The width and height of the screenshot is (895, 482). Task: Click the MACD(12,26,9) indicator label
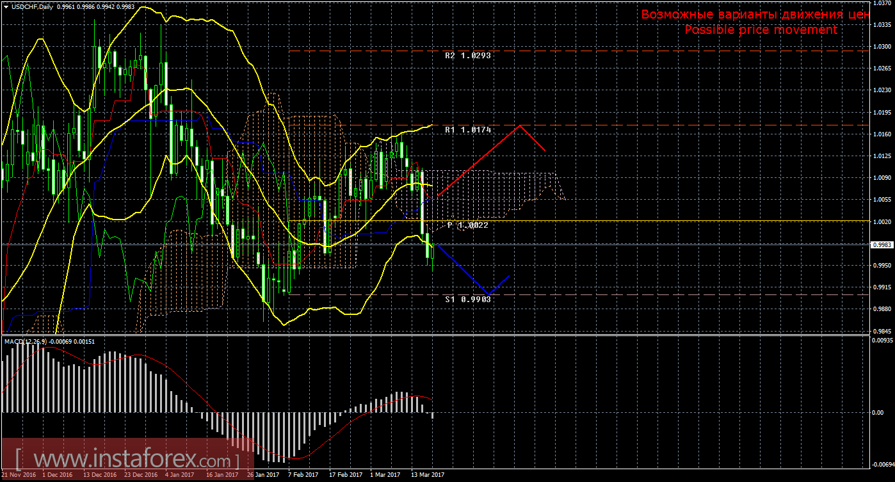[x=26, y=342]
